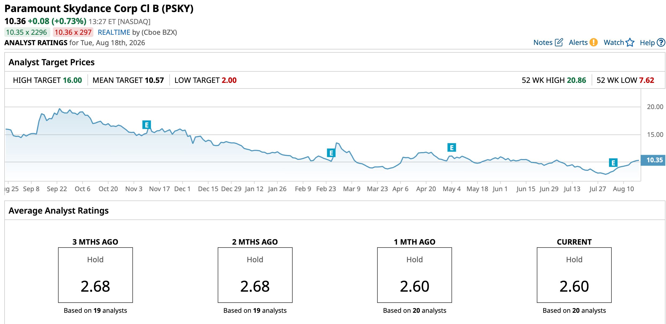Image resolution: width=666 pixels, height=324 pixels.
Task: Click the Jul 13 date on chart axis
Action: click(x=572, y=189)
